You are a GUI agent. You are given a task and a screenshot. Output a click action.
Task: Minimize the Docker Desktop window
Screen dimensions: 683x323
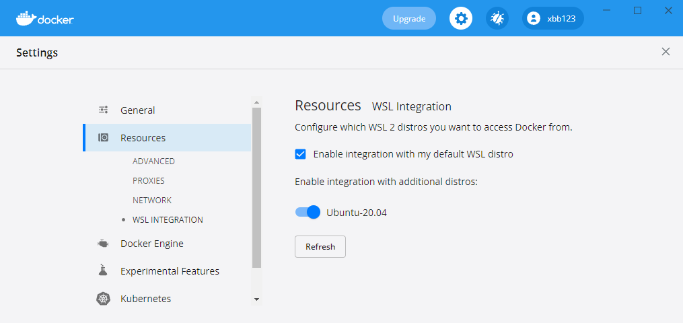click(606, 11)
